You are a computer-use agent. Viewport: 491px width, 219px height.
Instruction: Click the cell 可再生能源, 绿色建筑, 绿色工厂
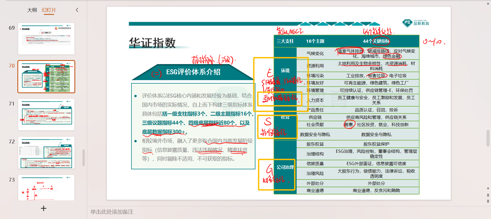tap(376, 83)
